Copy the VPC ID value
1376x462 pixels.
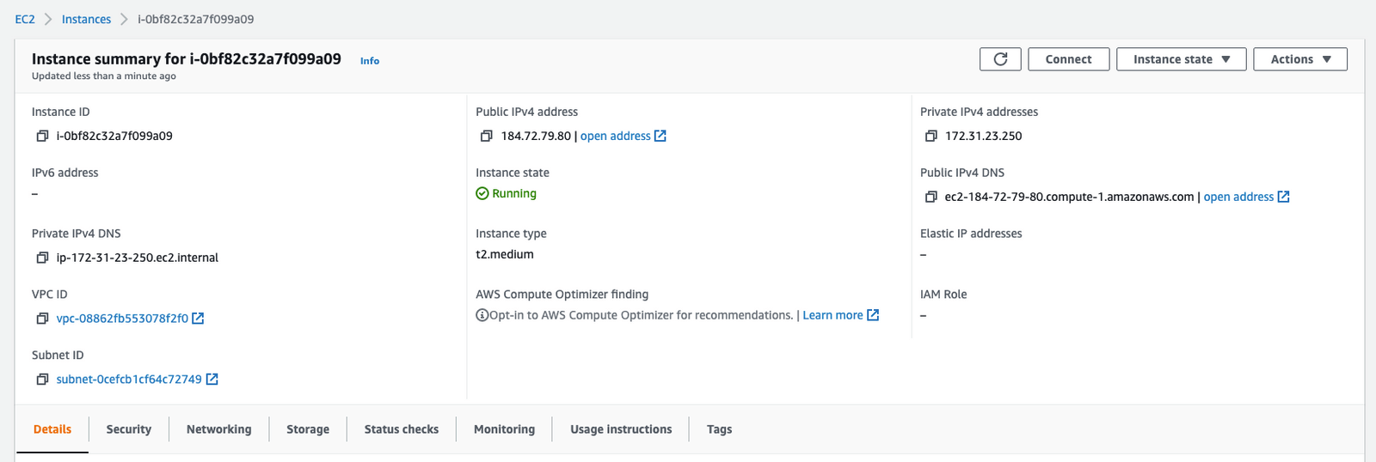[x=42, y=319]
